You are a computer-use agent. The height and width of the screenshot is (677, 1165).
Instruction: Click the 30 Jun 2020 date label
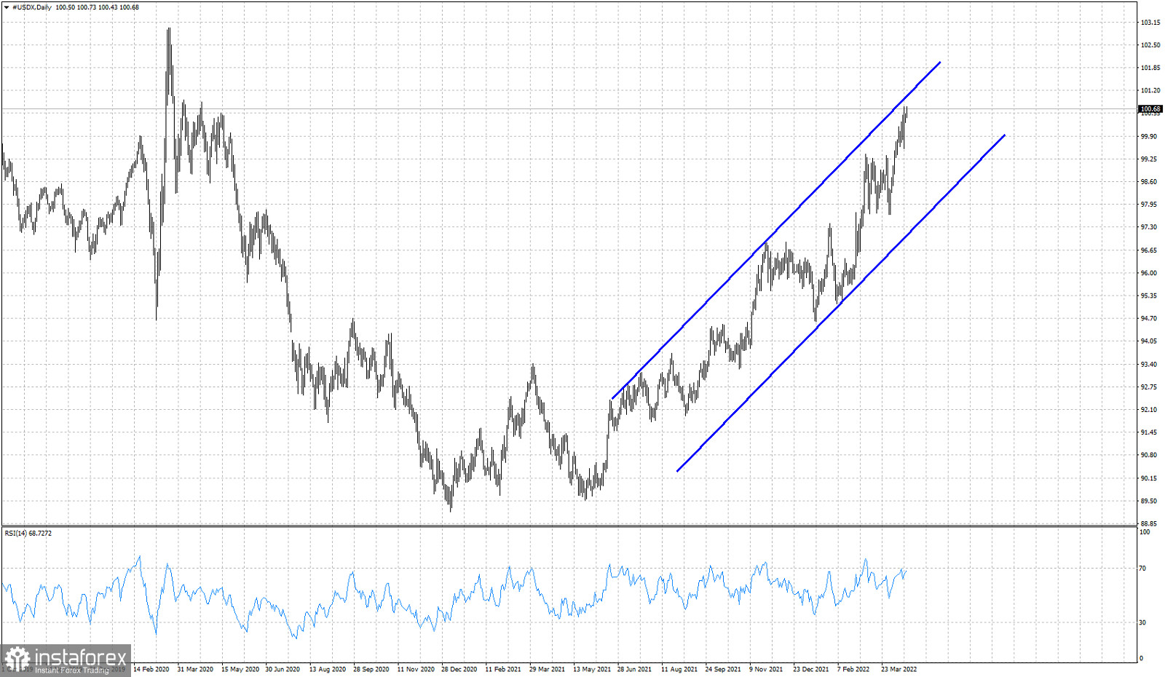283,669
